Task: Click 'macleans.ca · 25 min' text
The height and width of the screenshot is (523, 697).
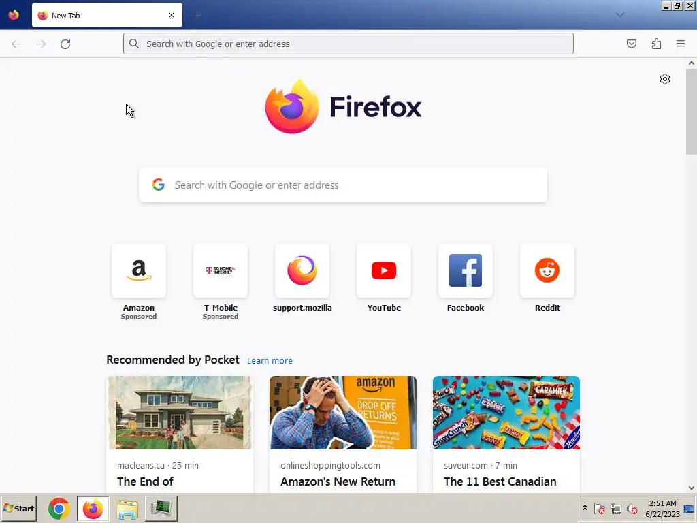Action: pos(158,466)
